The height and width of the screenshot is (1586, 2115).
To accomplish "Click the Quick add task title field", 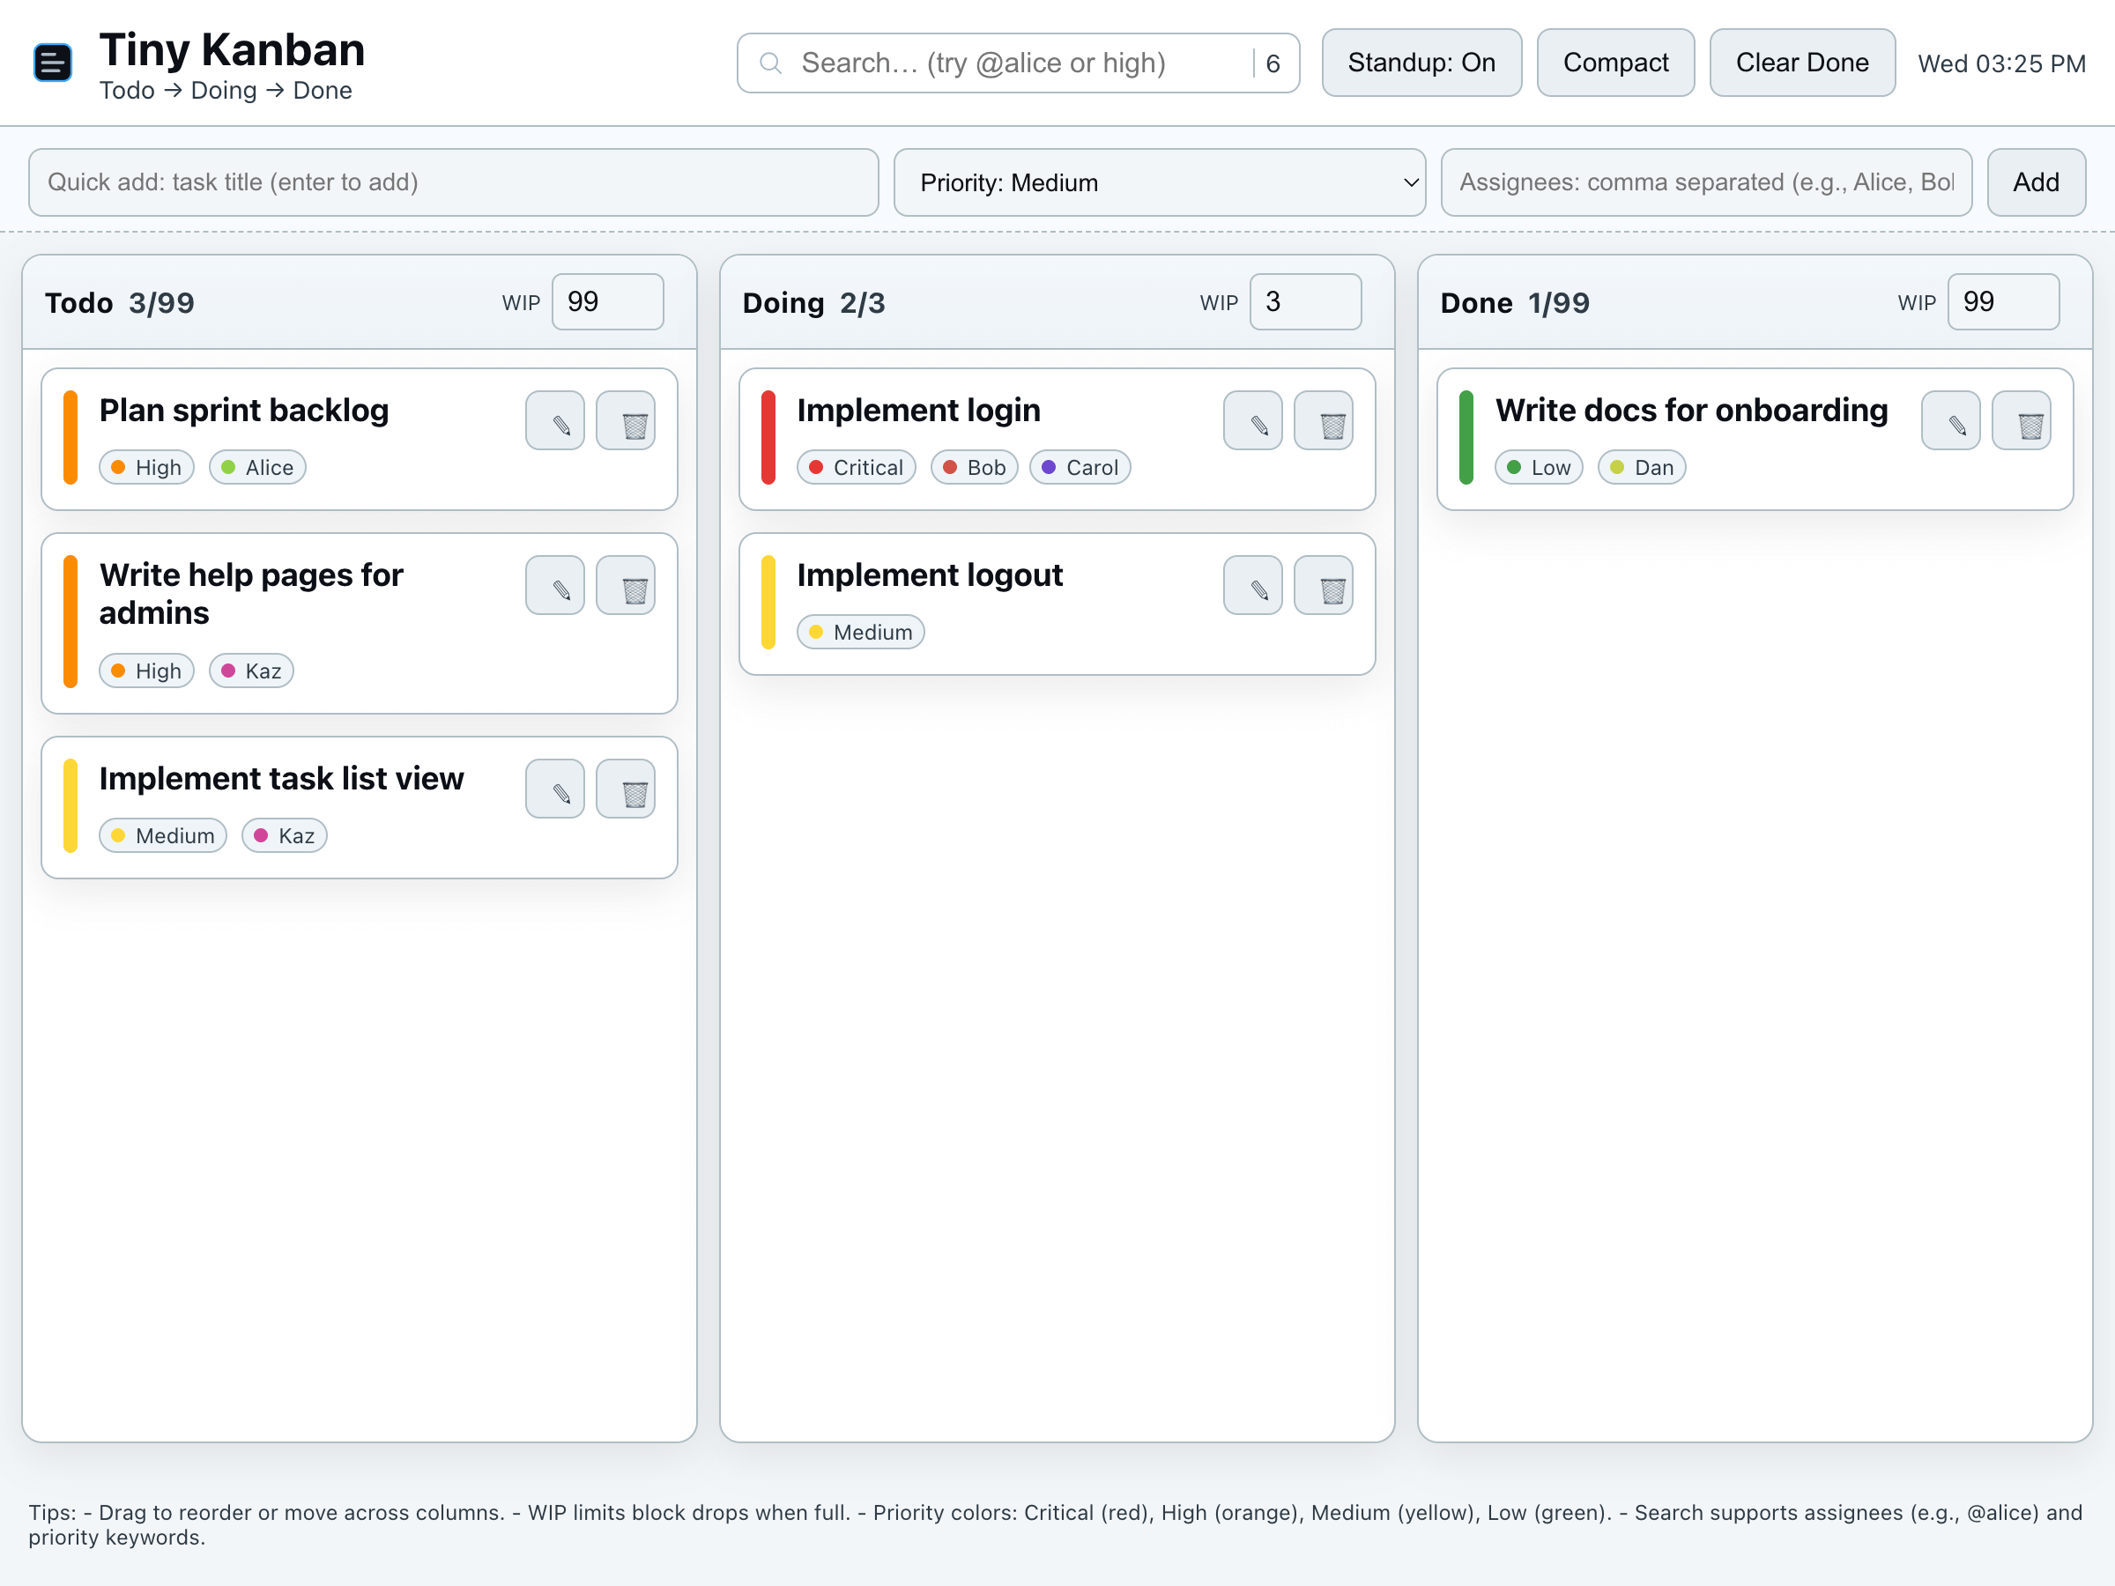I will pos(453,182).
